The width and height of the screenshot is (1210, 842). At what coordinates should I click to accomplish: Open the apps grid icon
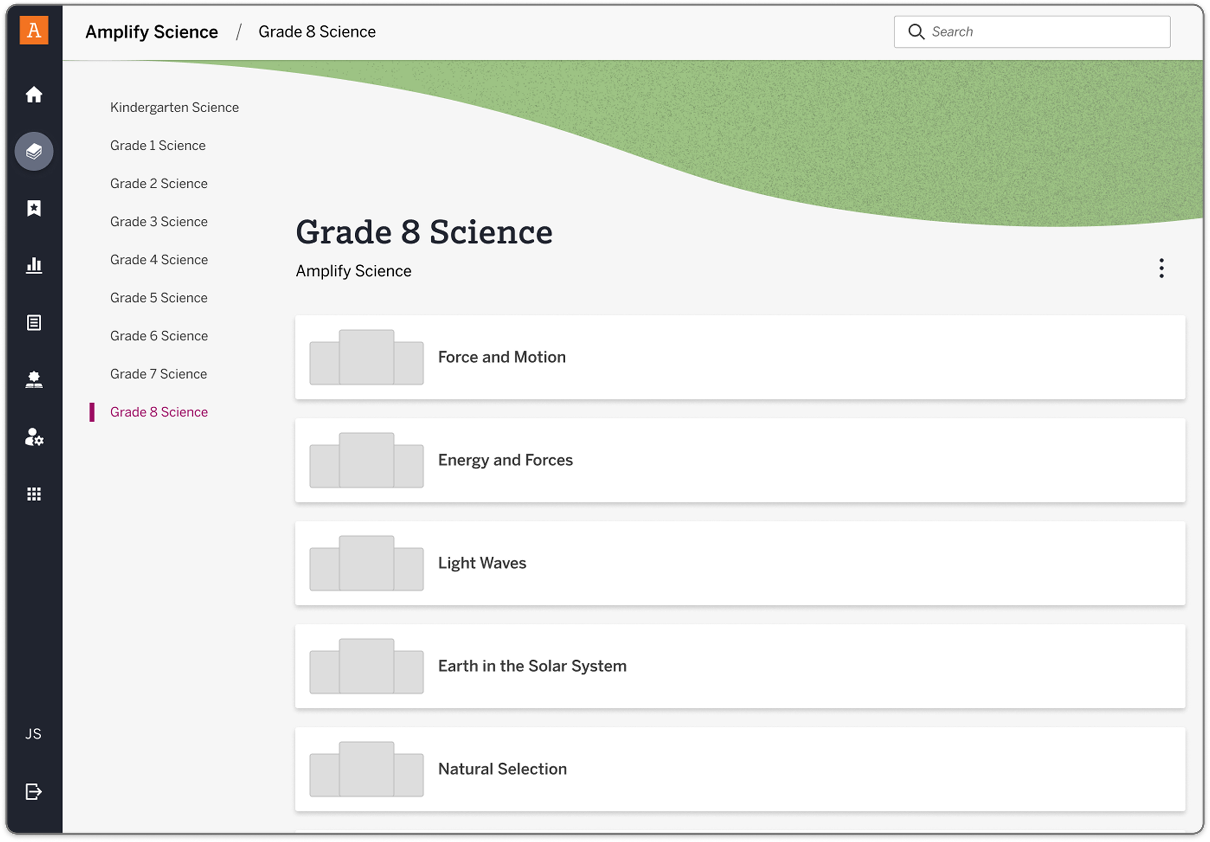click(x=34, y=494)
